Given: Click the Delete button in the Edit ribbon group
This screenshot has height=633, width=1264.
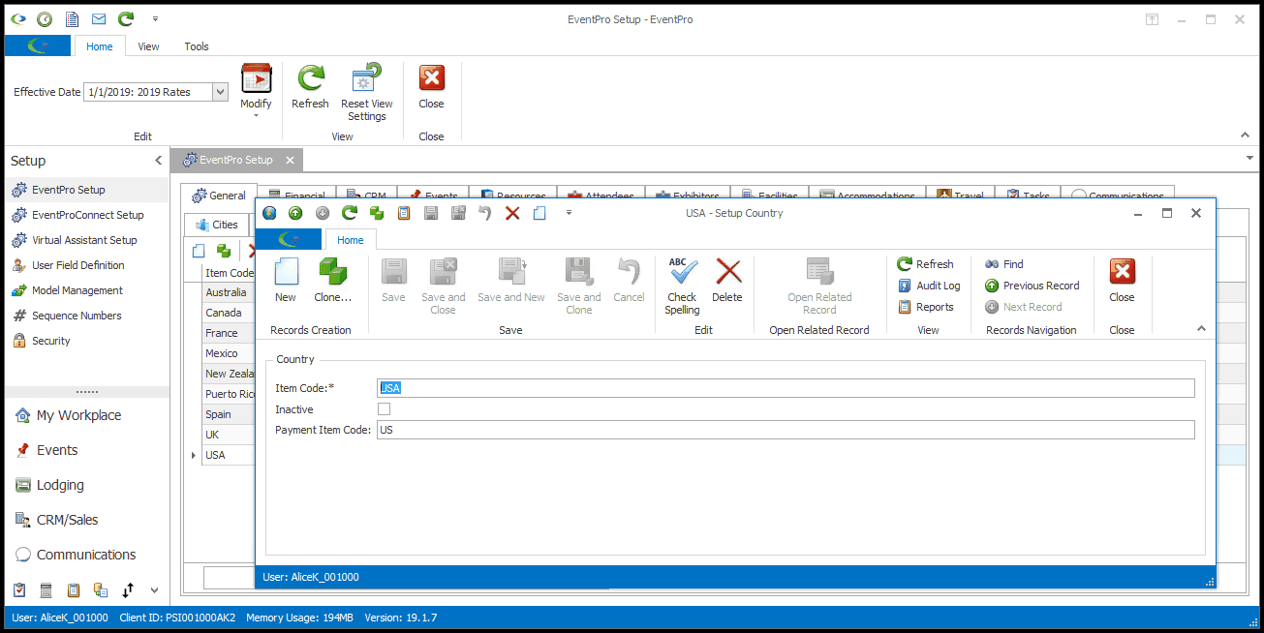Looking at the screenshot, I should click(727, 281).
